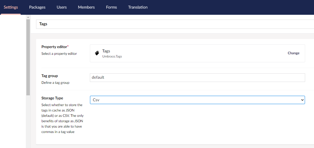Click the Tags property editor icon
Viewport: 314px width, 148px height.
point(97,53)
